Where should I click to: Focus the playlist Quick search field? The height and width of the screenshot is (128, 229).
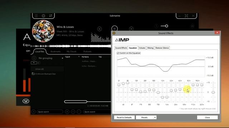point(97,112)
